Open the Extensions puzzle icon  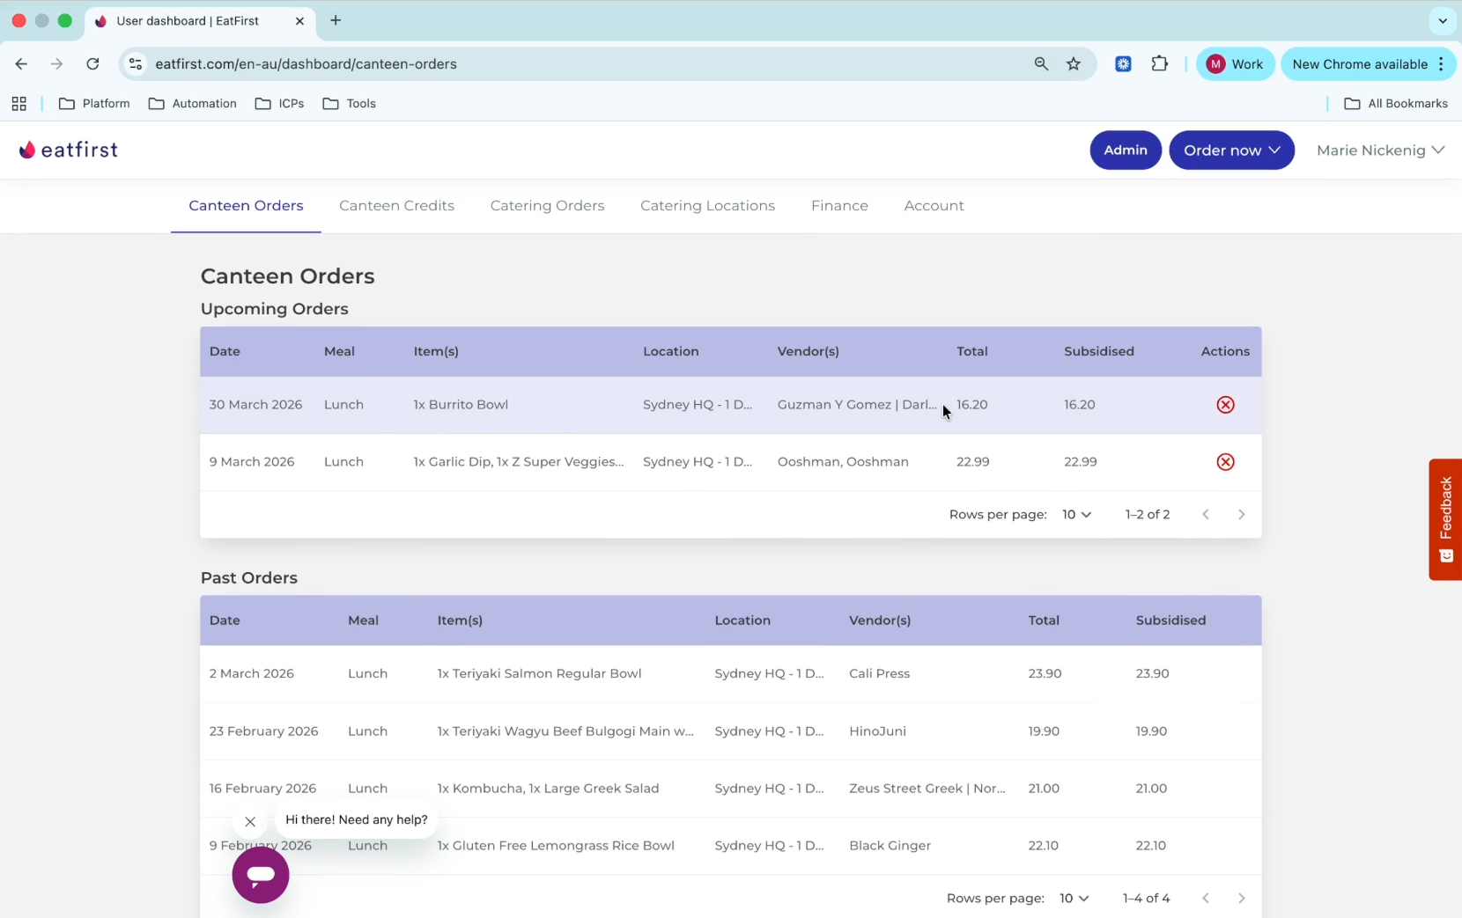pyautogui.click(x=1160, y=64)
